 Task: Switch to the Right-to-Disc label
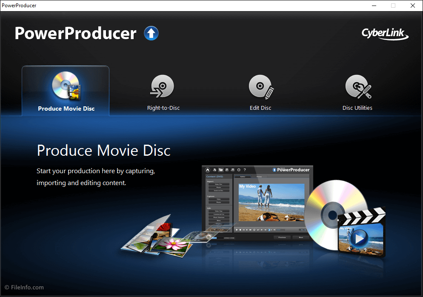163,108
